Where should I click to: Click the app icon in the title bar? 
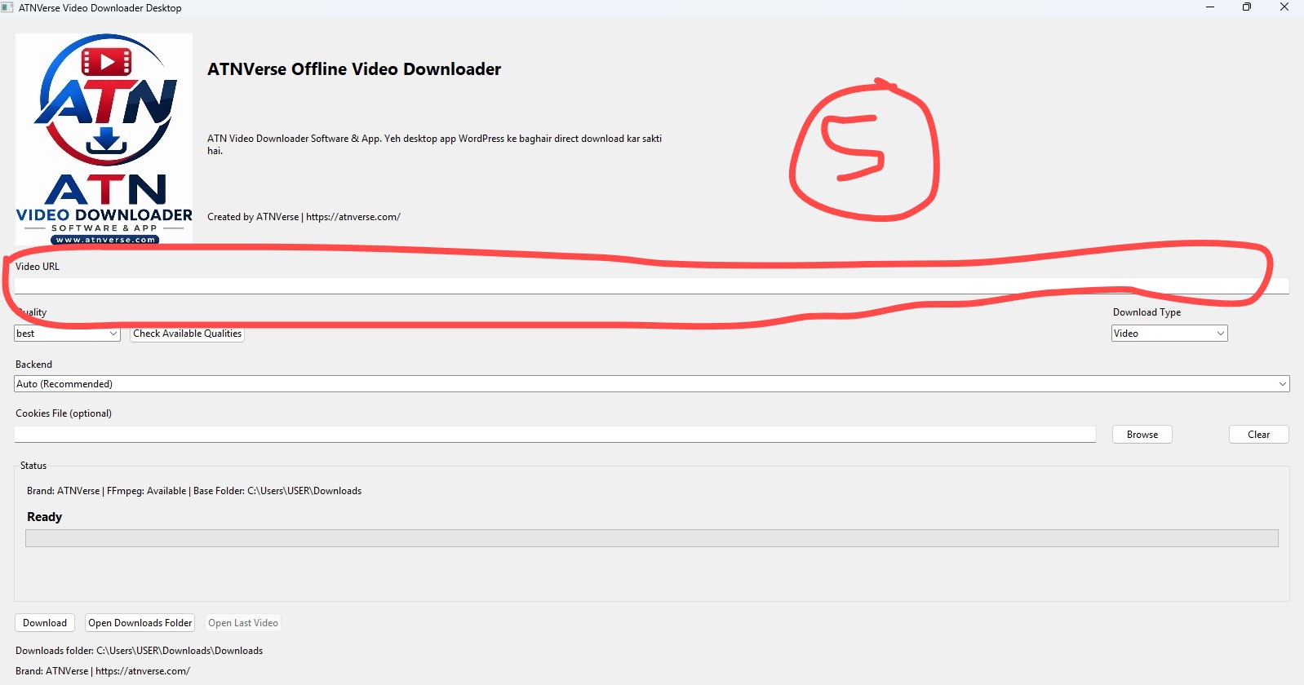tap(7, 7)
